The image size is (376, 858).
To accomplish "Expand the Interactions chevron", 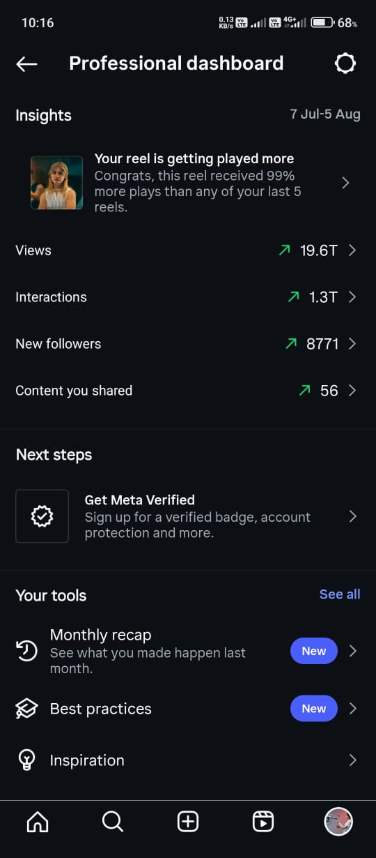I will coord(352,297).
